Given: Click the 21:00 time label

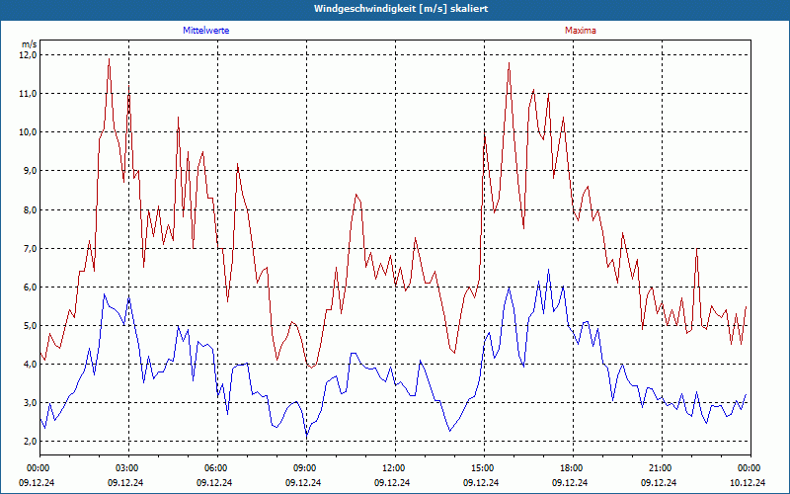Looking at the screenshot, I should tap(661, 468).
